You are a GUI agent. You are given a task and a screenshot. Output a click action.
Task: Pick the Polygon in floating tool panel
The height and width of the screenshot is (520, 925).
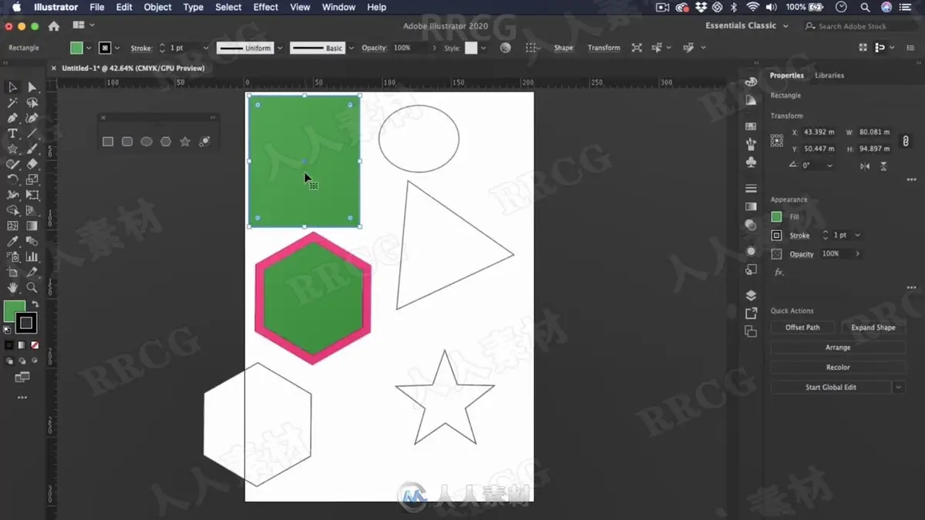point(166,142)
